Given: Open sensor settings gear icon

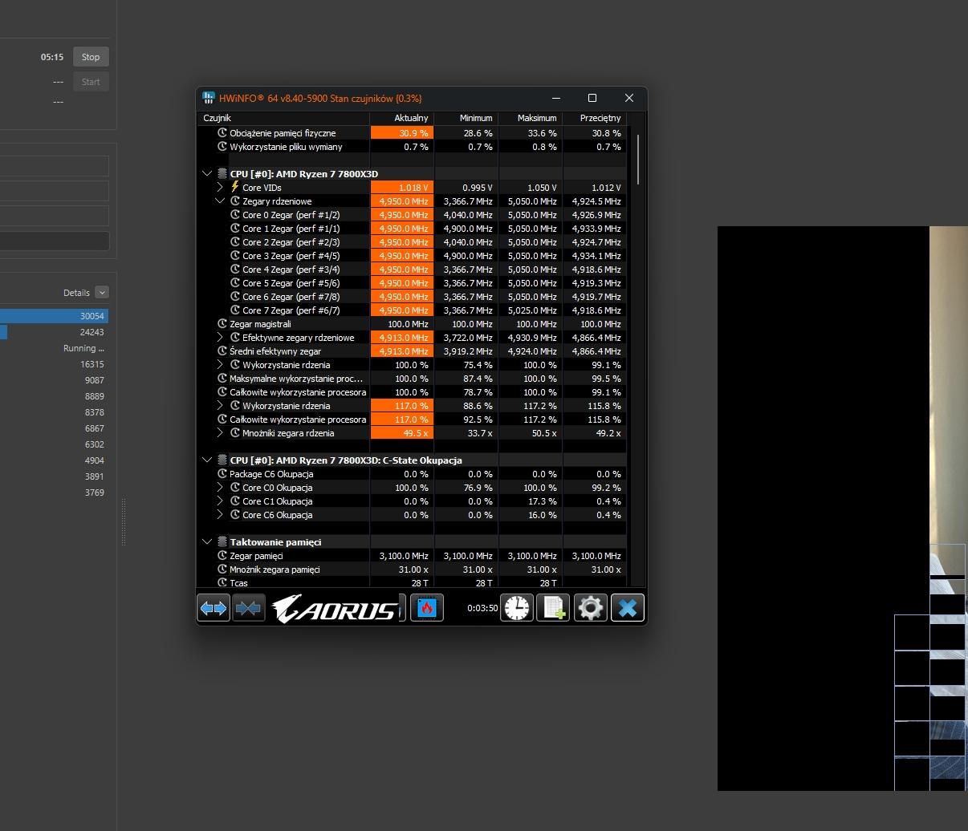Looking at the screenshot, I should pyautogui.click(x=591, y=608).
